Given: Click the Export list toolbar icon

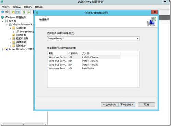Looking at the screenshot, I should point(28,12).
